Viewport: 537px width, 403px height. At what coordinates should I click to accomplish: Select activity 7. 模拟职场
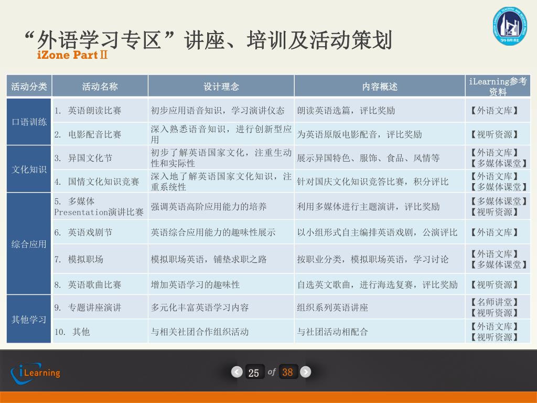[100, 259]
